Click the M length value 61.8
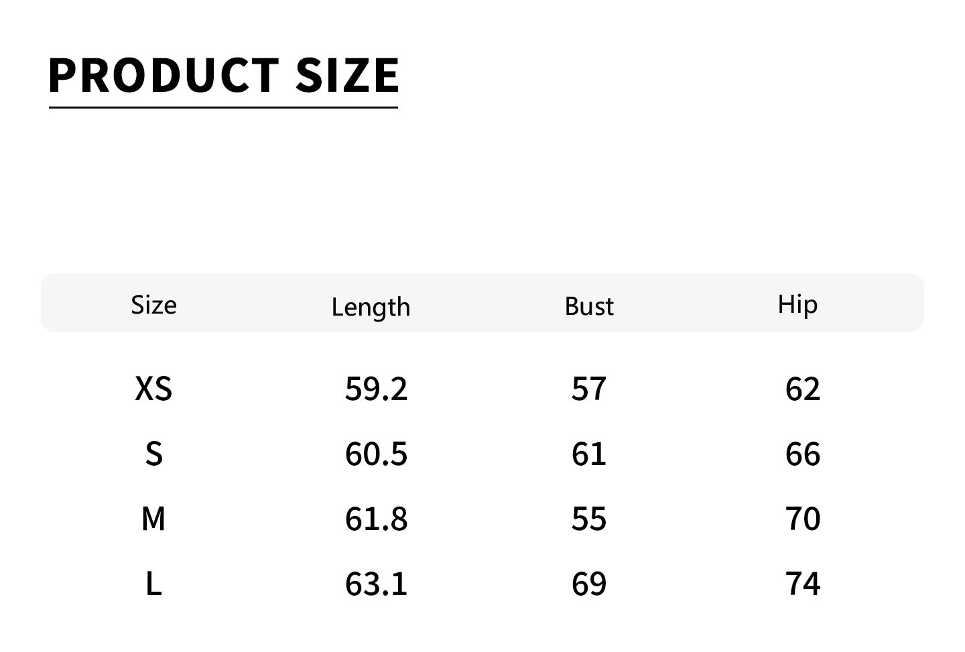The image size is (965, 652). pos(376,519)
